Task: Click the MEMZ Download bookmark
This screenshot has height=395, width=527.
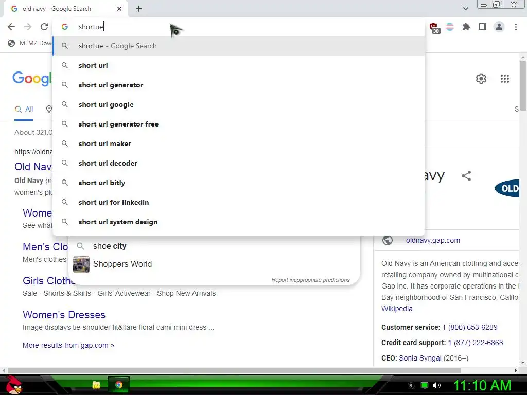Action: [x=30, y=43]
